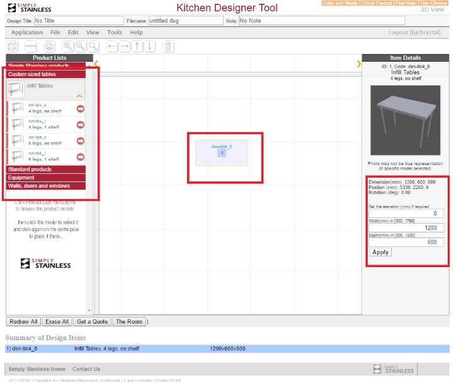Click the elevation input field
The image size is (454, 383).
coord(406,213)
